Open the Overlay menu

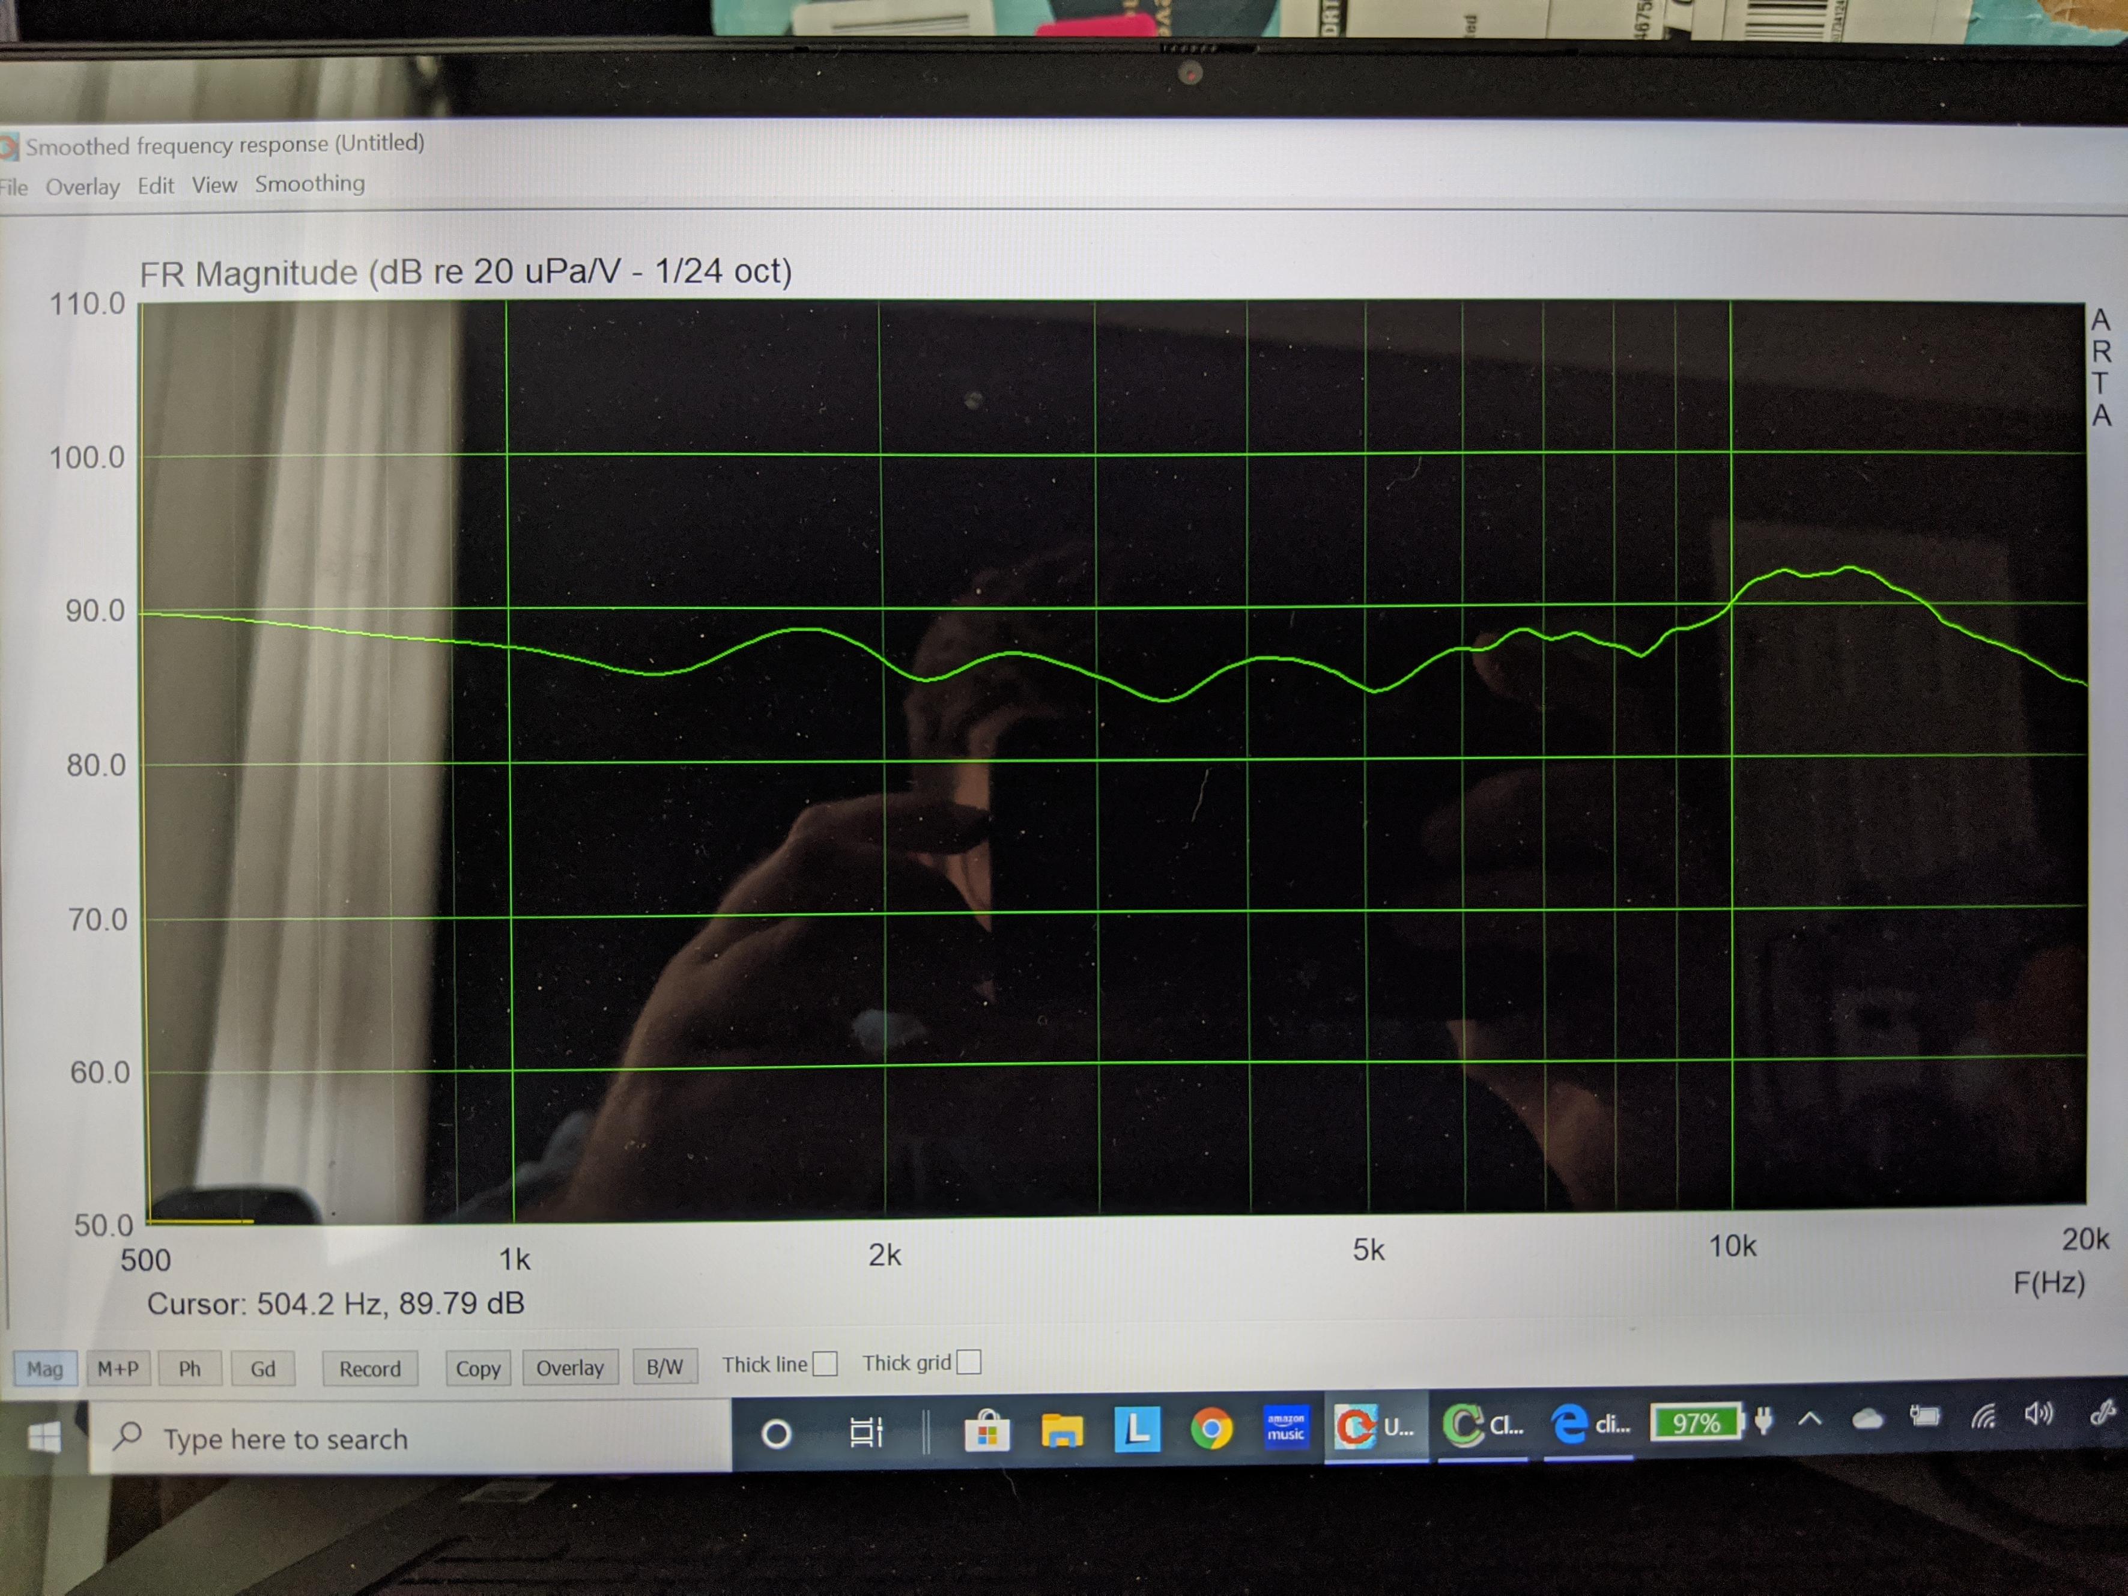coord(83,187)
